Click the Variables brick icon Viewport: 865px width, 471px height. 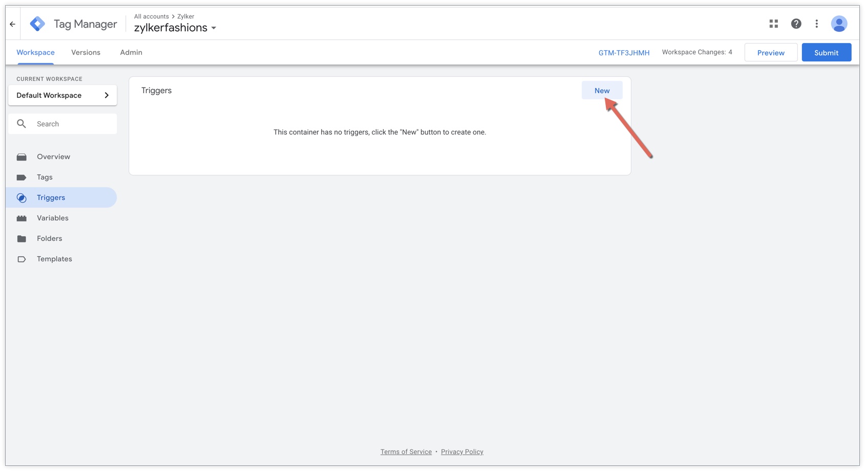click(x=22, y=218)
